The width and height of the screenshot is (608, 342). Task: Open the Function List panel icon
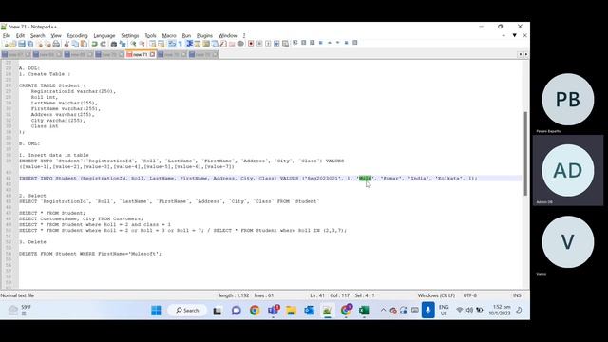pyautogui.click(x=223, y=44)
